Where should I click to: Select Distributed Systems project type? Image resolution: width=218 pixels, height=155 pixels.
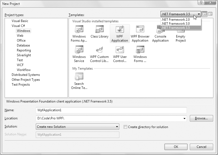coord(26,75)
